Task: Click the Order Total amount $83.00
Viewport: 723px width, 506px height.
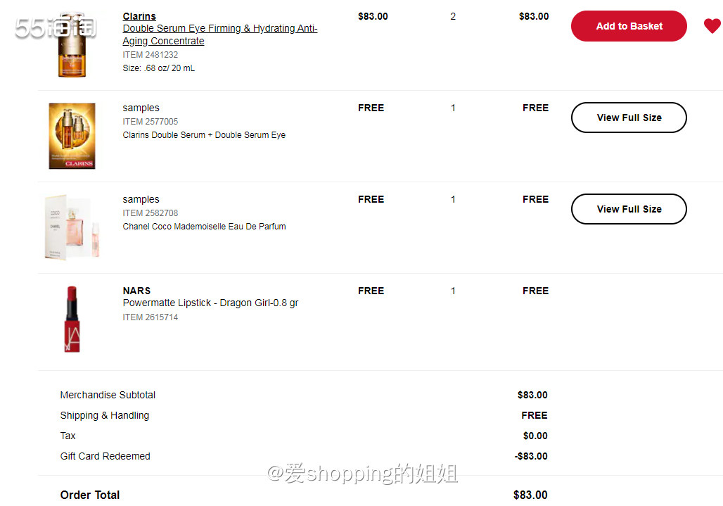Action: [530, 495]
